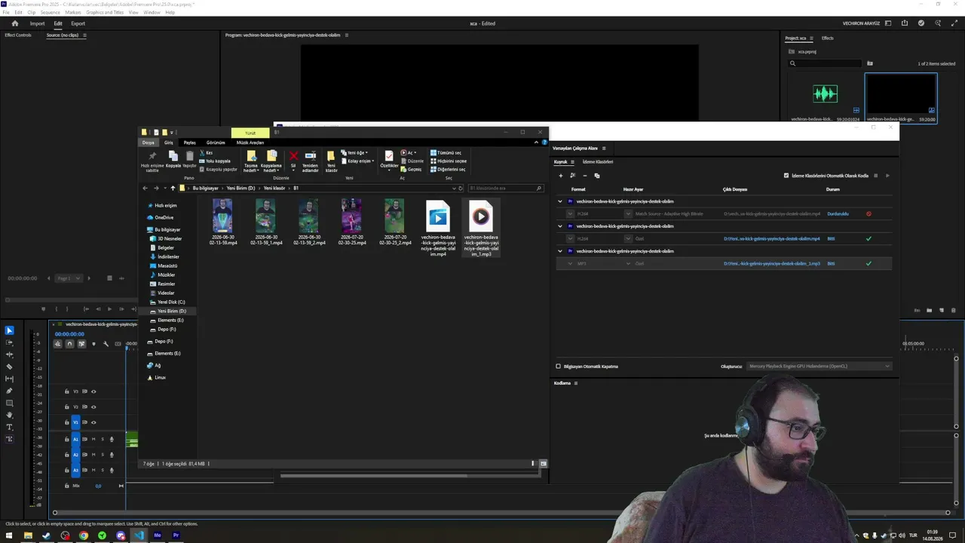Screen dimensions: 965x543
Task: Duplicate selected item in encoder queue
Action: click(596, 176)
